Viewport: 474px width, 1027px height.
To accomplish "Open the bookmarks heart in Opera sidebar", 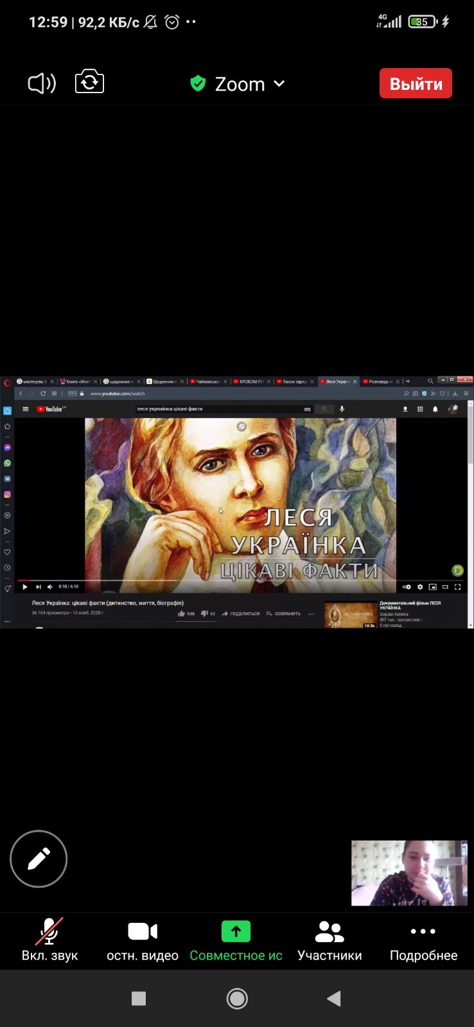I will tap(7, 552).
